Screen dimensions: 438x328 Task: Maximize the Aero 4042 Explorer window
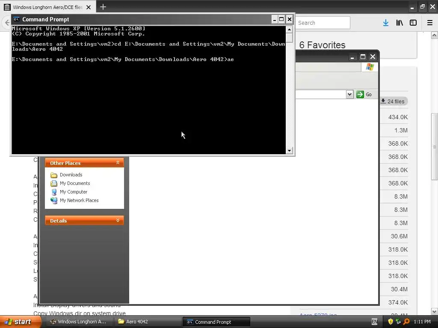363,57
